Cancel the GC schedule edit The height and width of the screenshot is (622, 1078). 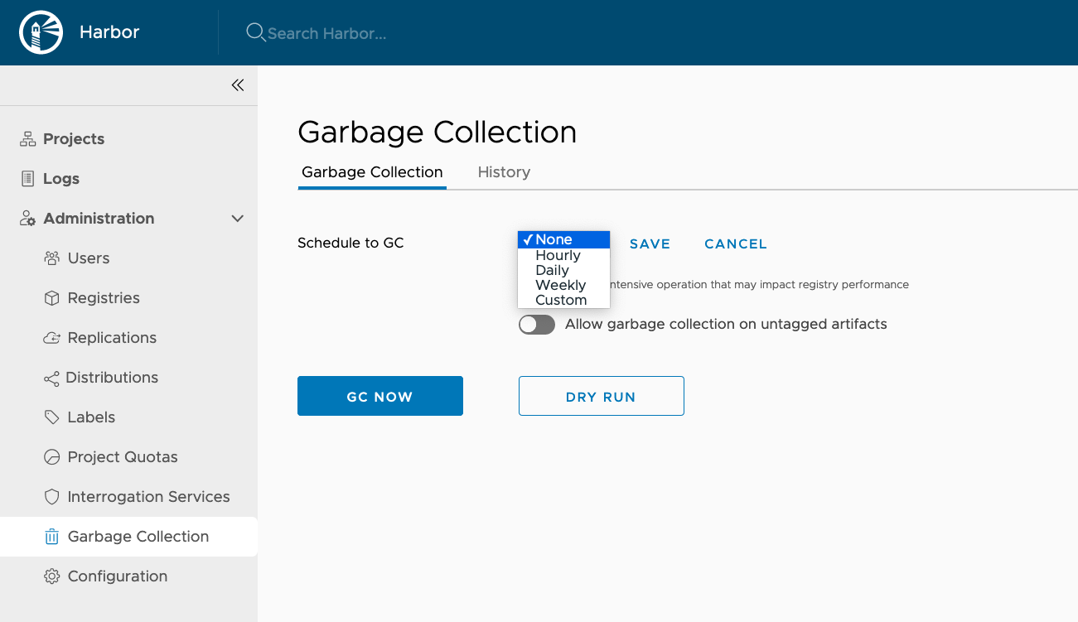(736, 244)
